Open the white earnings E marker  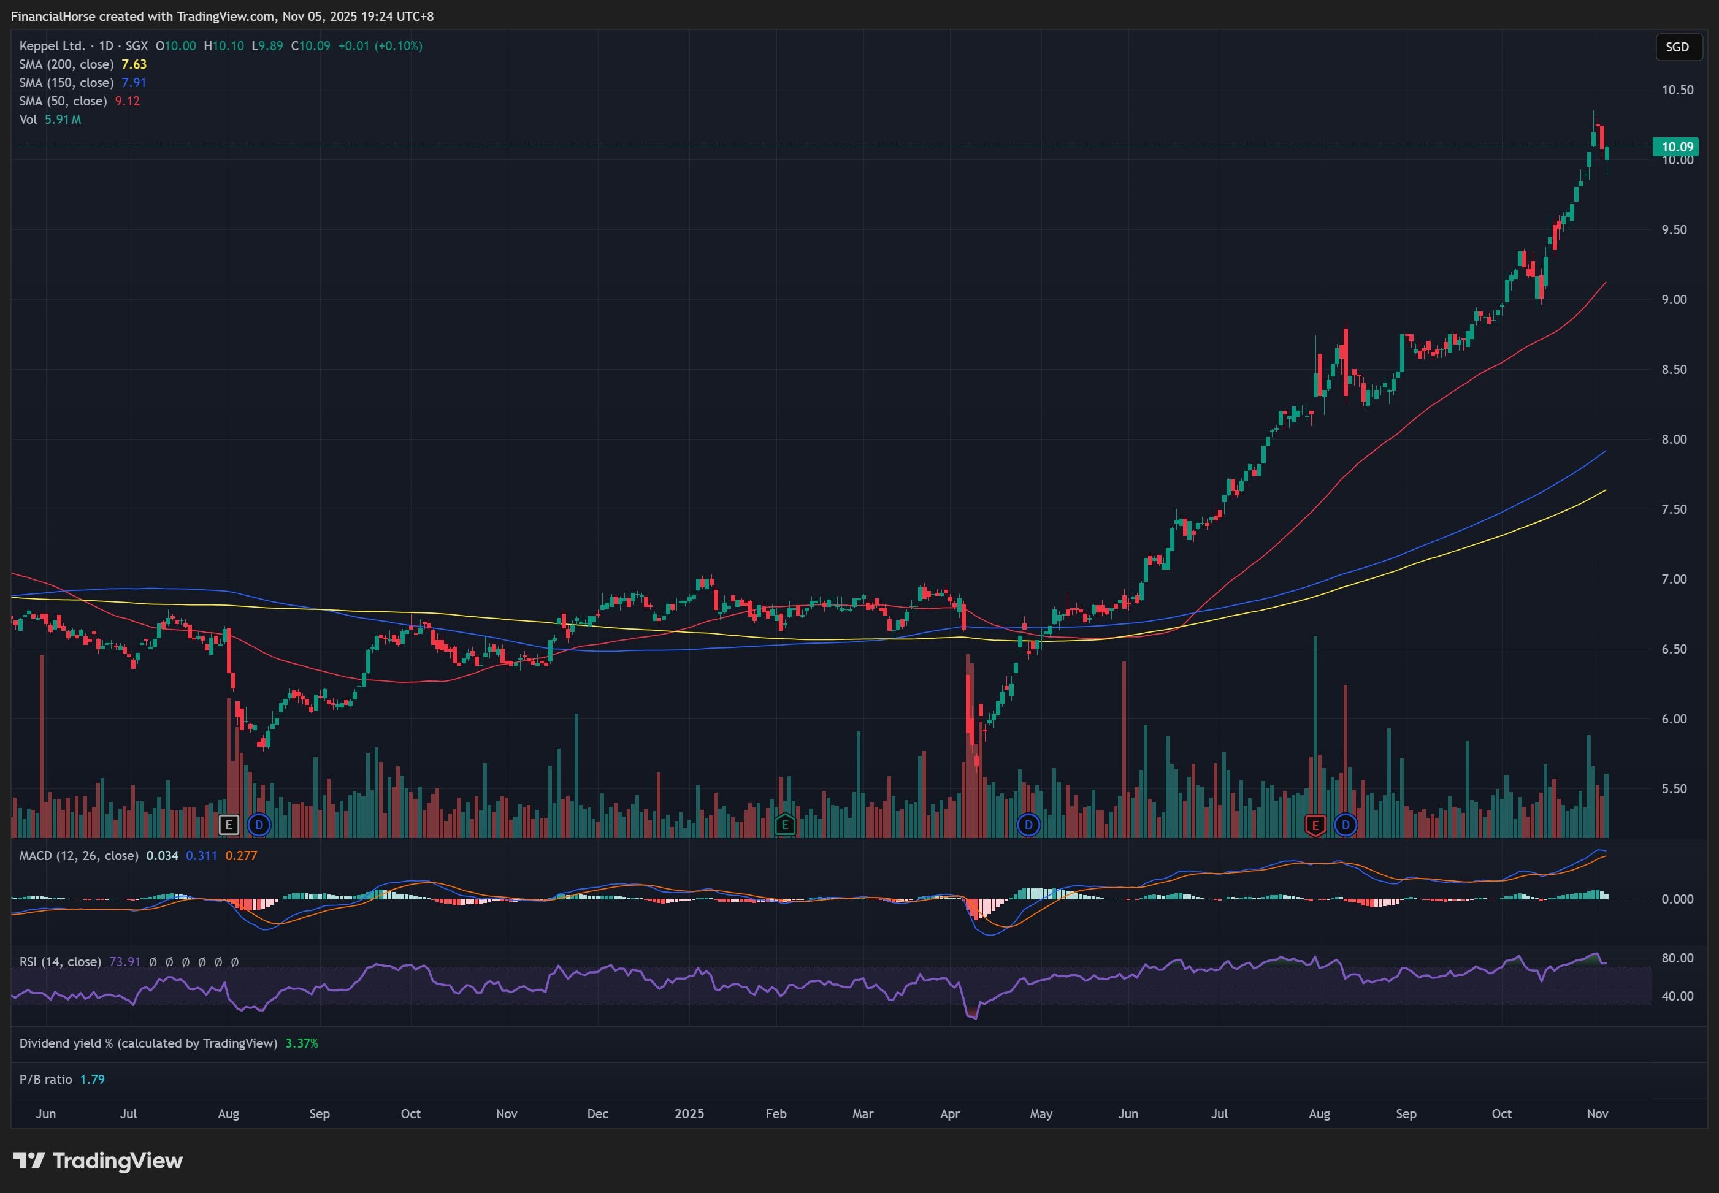point(229,825)
